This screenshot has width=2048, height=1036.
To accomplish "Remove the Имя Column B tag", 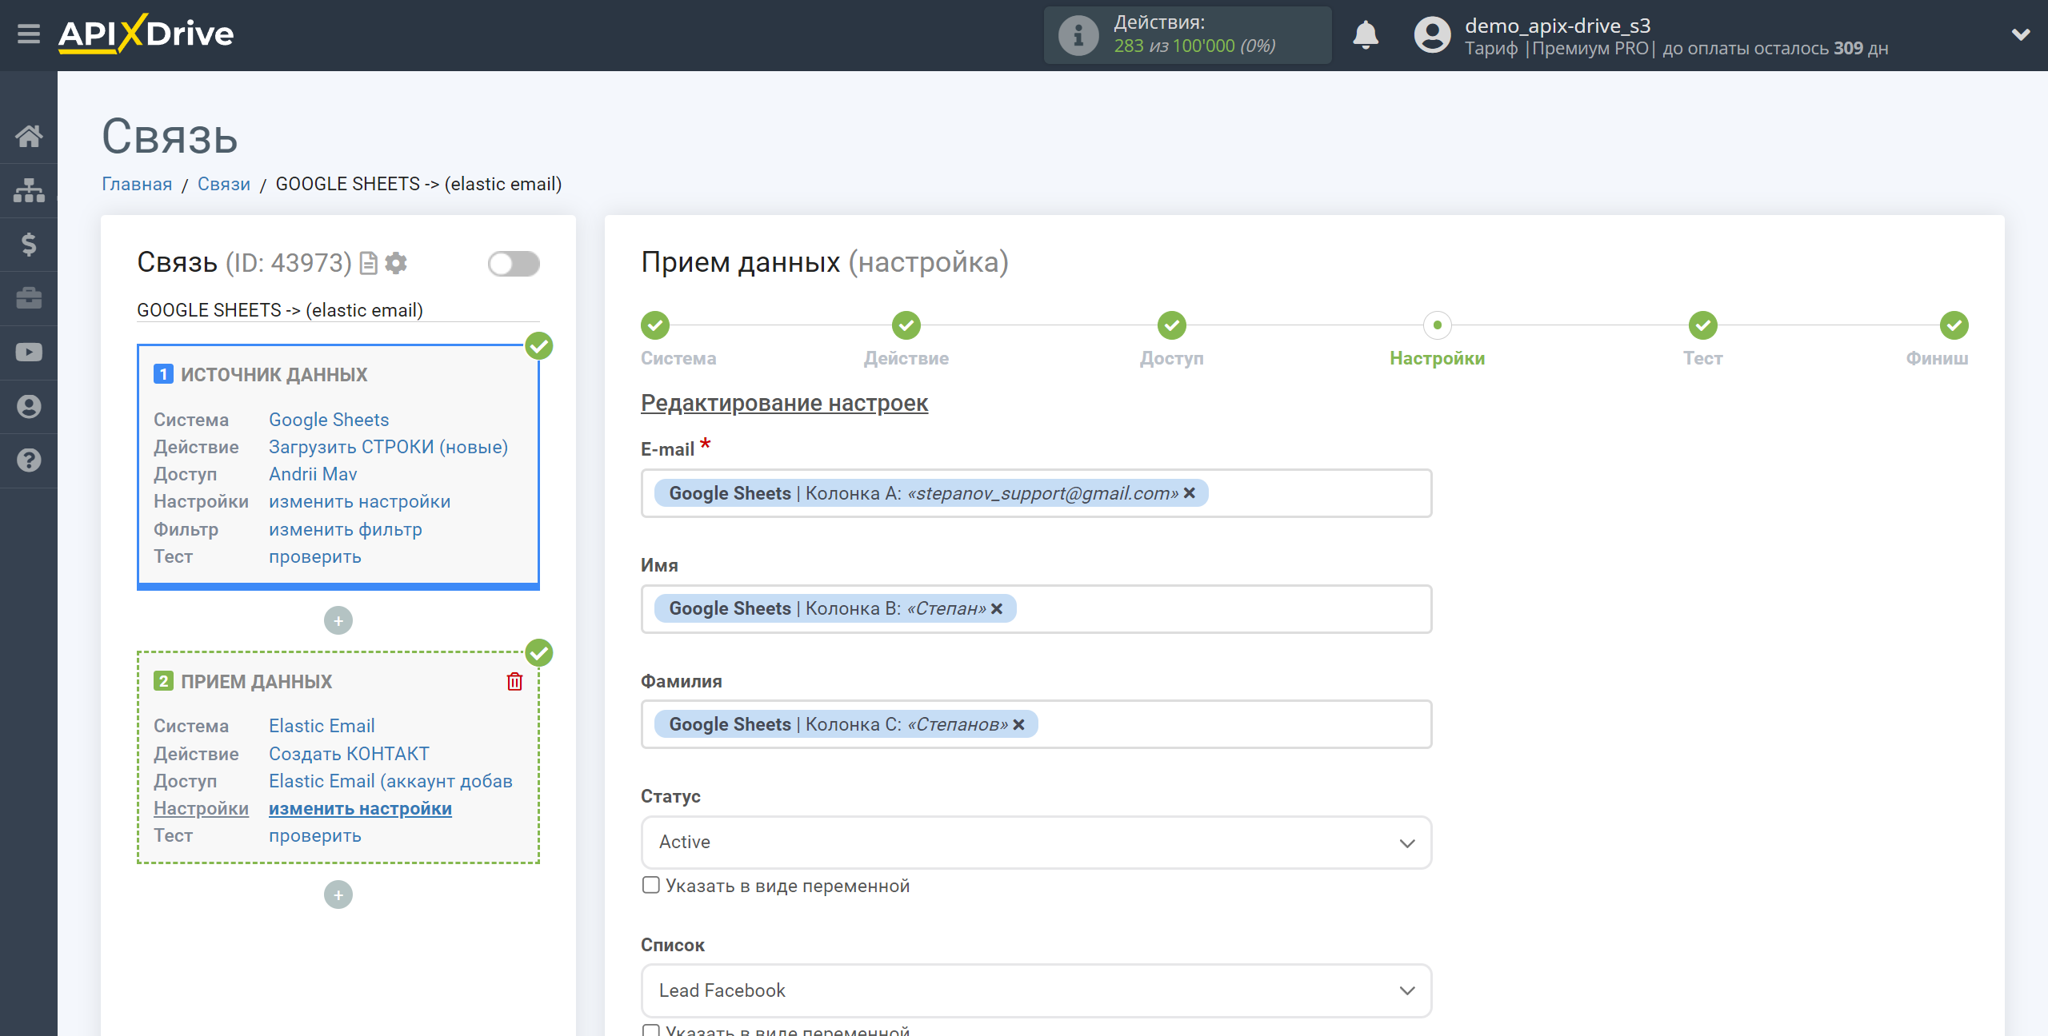I will click(x=997, y=608).
